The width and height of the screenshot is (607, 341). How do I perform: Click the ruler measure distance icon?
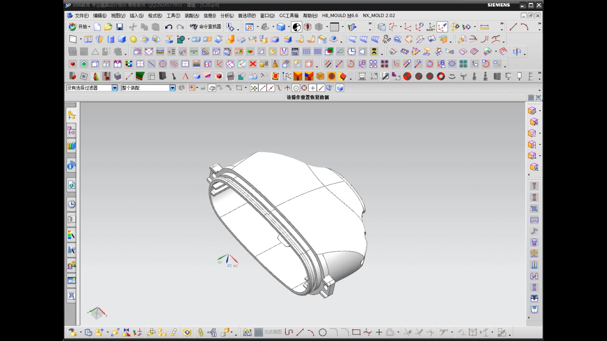pos(484,27)
